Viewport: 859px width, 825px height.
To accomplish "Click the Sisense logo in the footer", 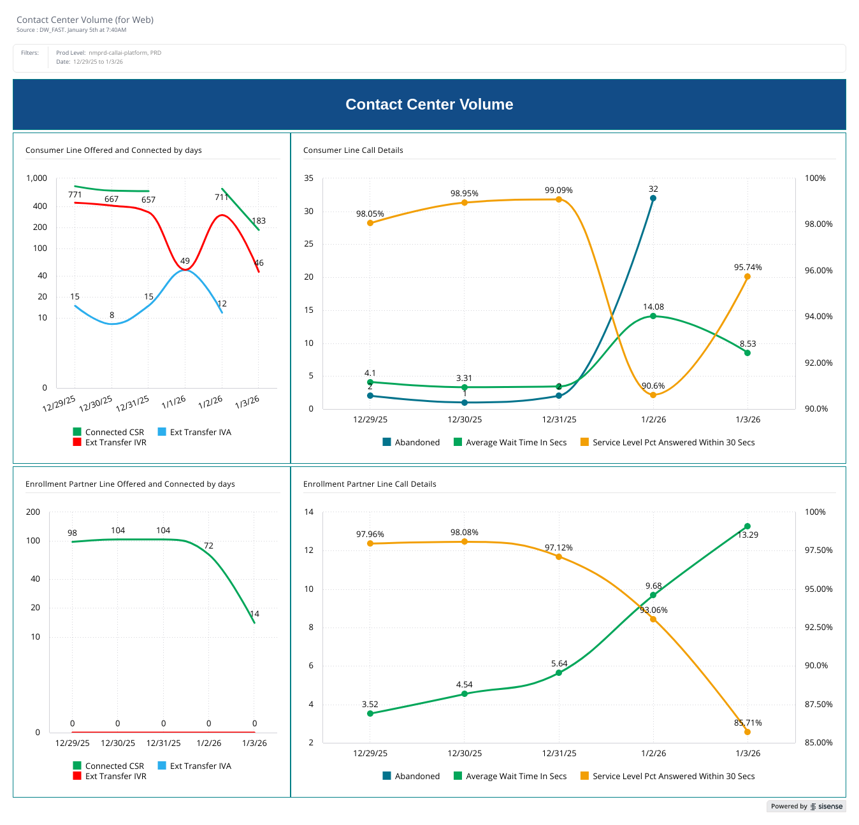I will click(x=827, y=807).
